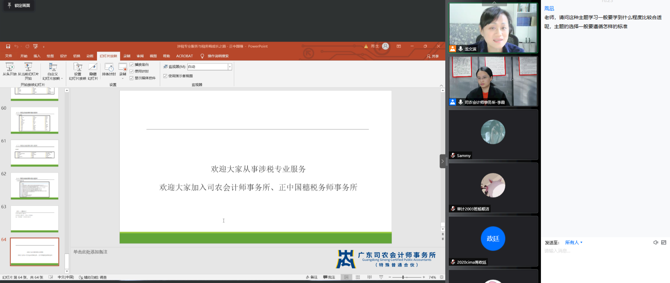Image resolution: width=670 pixels, height=283 pixels.
Task: Open the 开始 ribbon tab
Action: 24,56
